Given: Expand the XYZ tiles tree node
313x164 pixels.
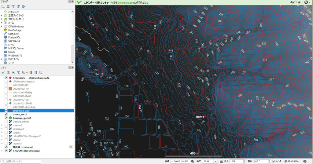Looking at the screenshot, I should (x=2, y=59).
